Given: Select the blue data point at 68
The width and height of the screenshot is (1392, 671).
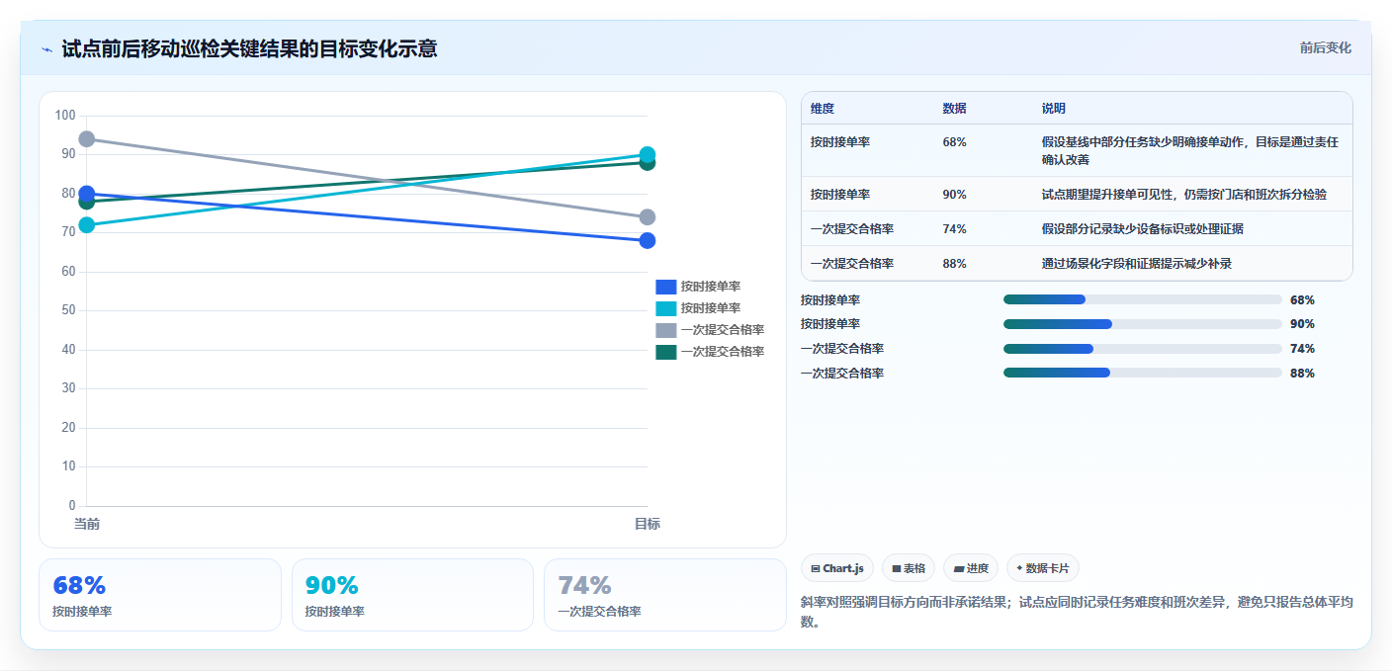Looking at the screenshot, I should click(x=648, y=241).
